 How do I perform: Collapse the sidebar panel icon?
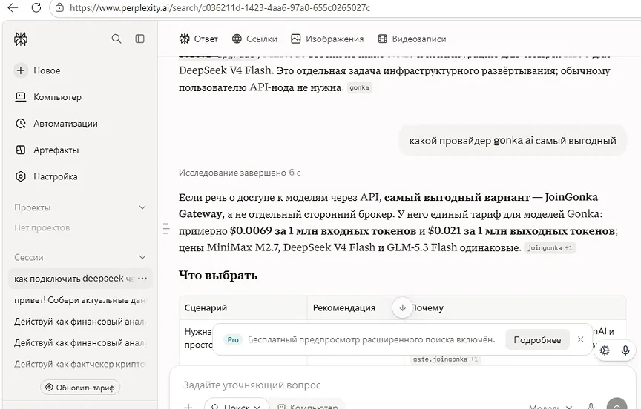(139, 39)
